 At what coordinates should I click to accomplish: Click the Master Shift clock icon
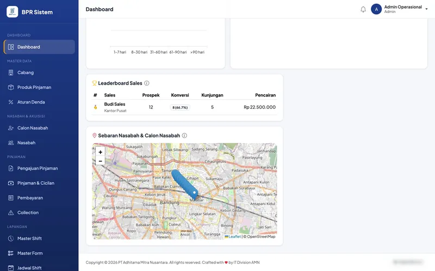click(x=11, y=238)
